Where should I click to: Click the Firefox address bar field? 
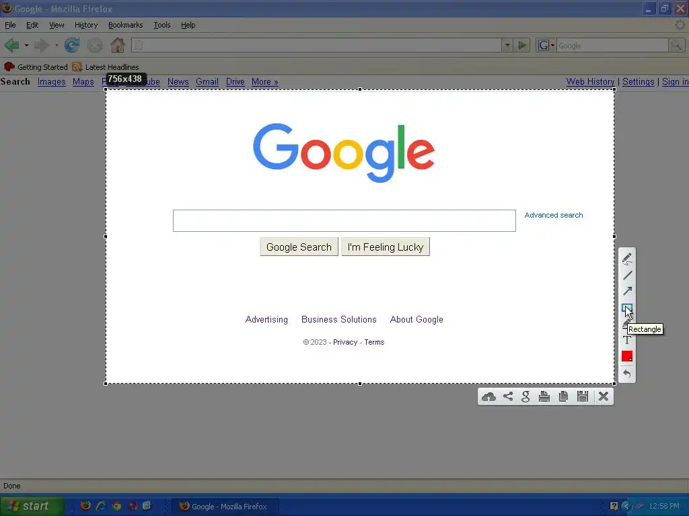(316, 45)
